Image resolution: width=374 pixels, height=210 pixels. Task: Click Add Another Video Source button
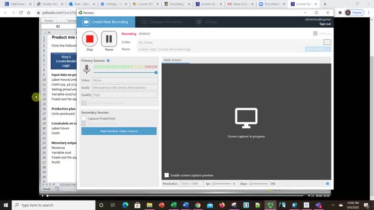(119, 131)
